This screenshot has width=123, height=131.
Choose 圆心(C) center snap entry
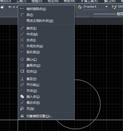[x=46, y=59]
